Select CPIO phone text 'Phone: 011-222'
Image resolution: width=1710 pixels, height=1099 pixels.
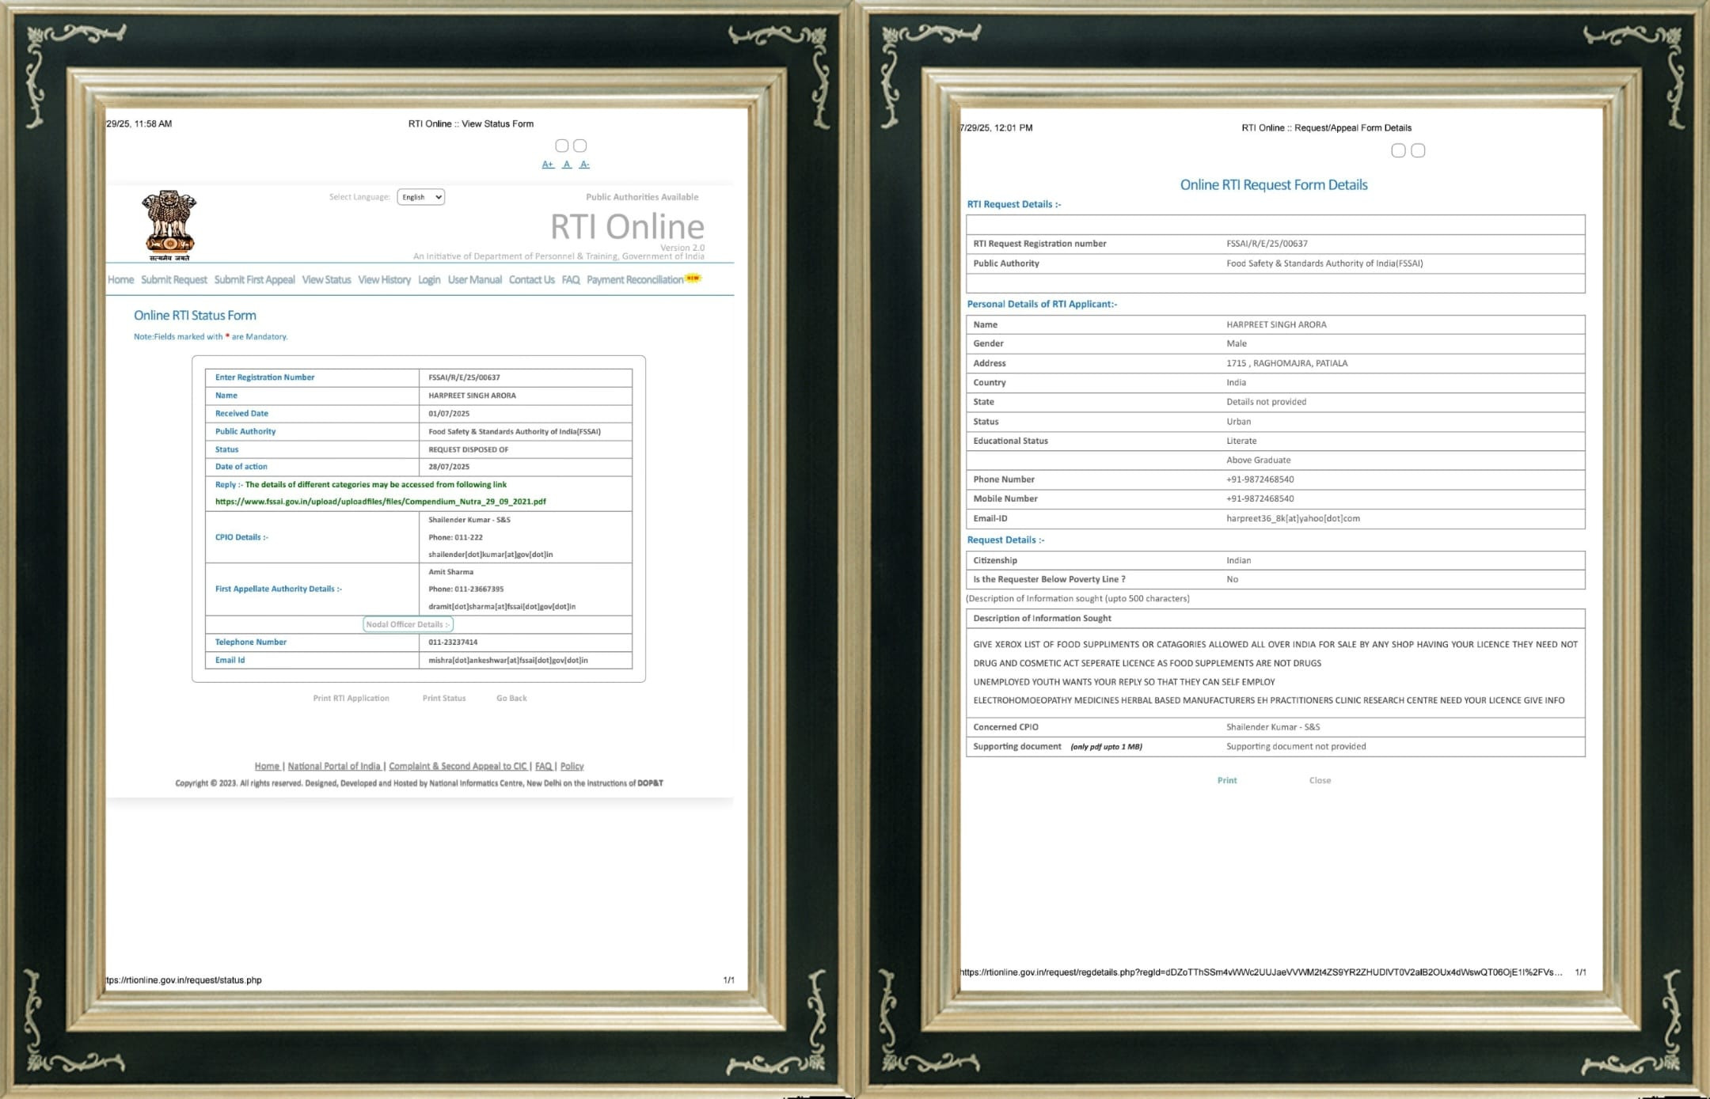coord(455,537)
